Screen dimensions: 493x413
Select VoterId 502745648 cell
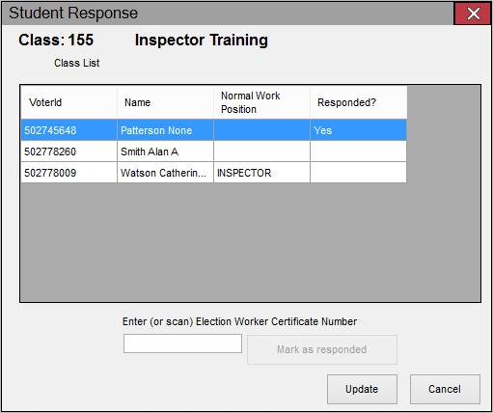coord(69,130)
